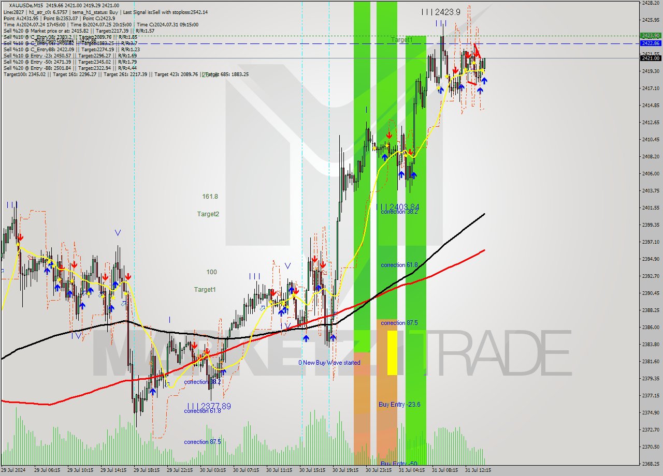Click the XAUUSDe,M15 chart title text
This screenshot has width=663, height=476.
[x=25, y=5]
